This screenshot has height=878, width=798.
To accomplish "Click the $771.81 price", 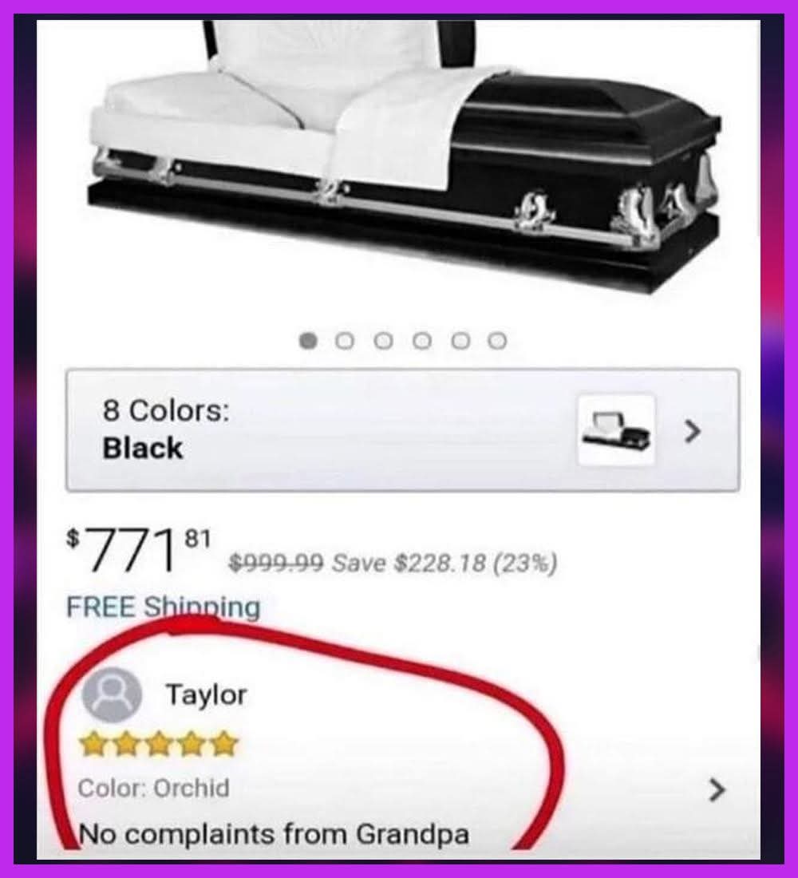I will click(x=139, y=551).
